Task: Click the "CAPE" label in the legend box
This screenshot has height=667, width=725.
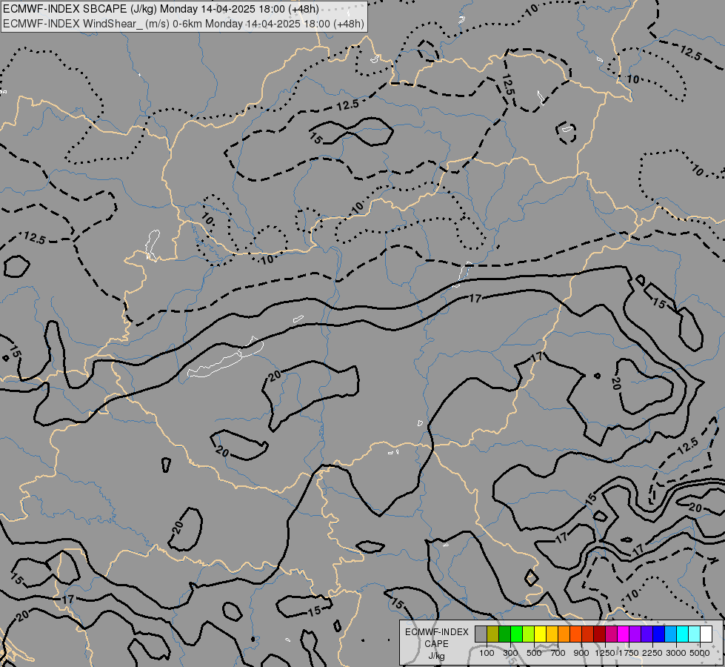Action: coord(436,644)
